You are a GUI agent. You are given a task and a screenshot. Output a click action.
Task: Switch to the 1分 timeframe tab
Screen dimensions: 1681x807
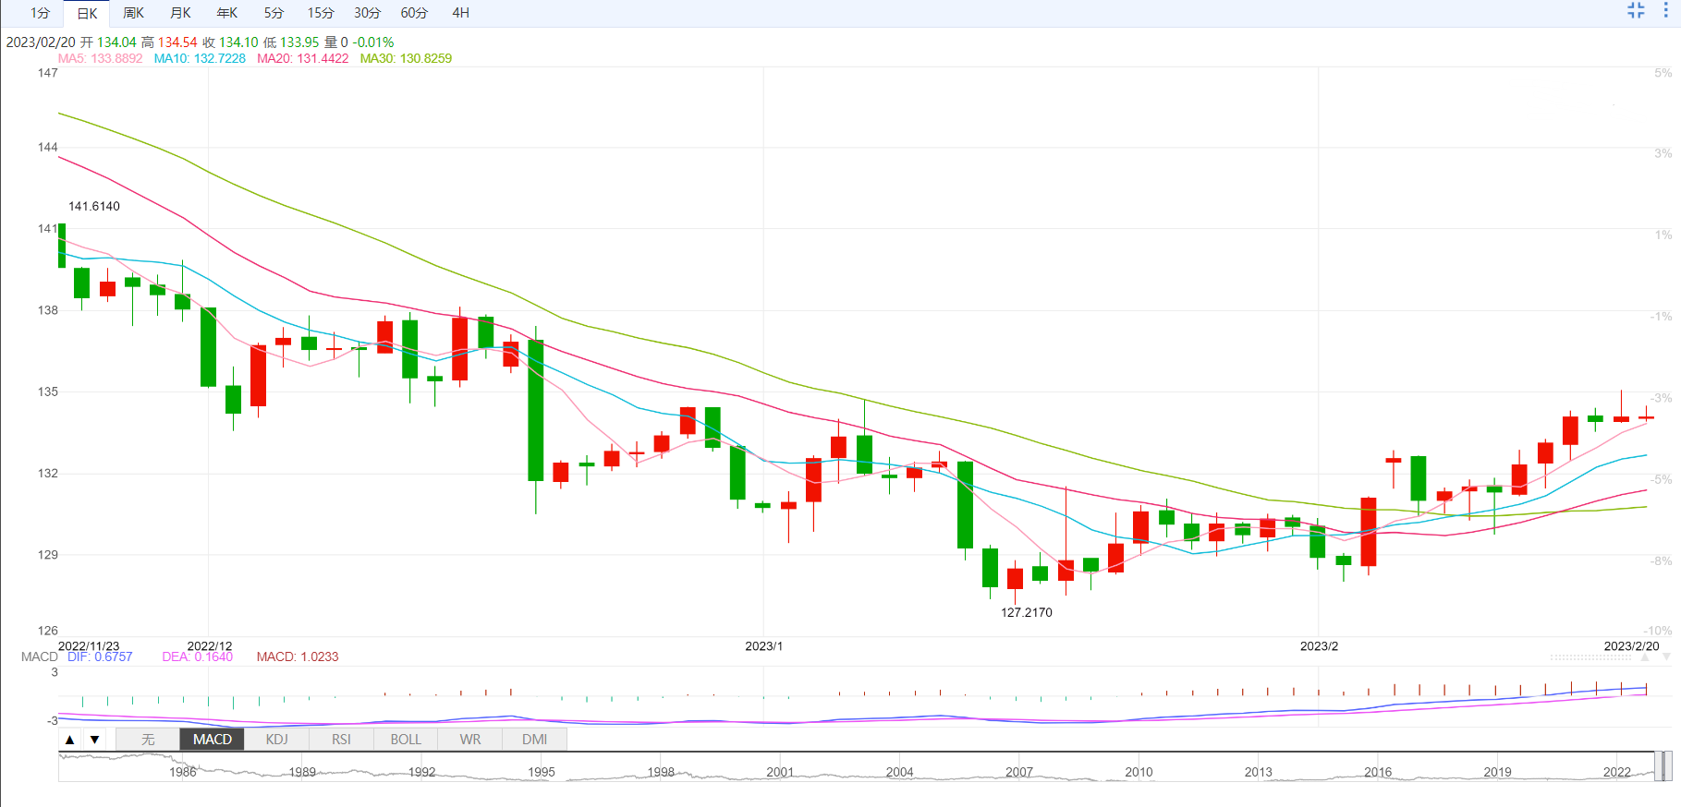pyautogui.click(x=40, y=13)
